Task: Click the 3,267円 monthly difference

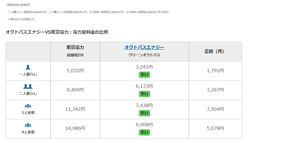Action: pos(215,90)
